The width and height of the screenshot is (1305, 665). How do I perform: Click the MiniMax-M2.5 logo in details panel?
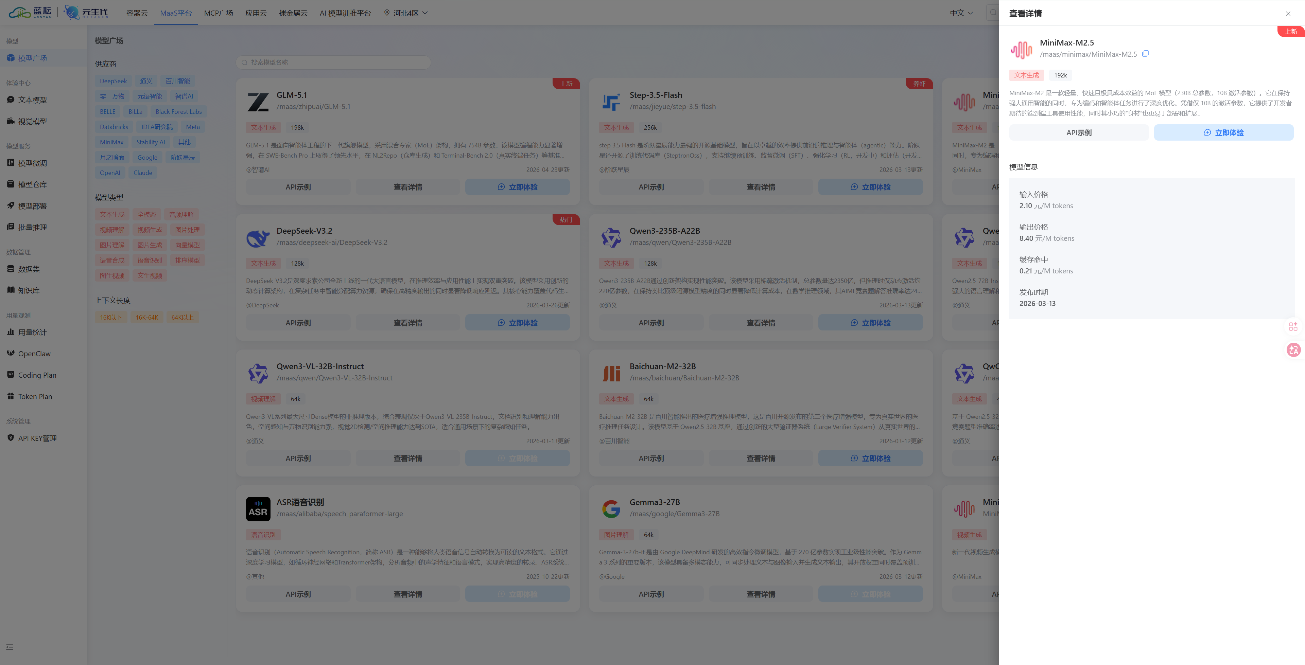[x=1021, y=50]
